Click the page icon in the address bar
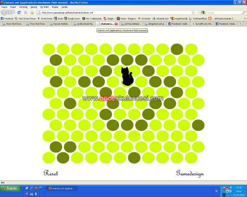Screen dimensions: 247x197 point(39,13)
